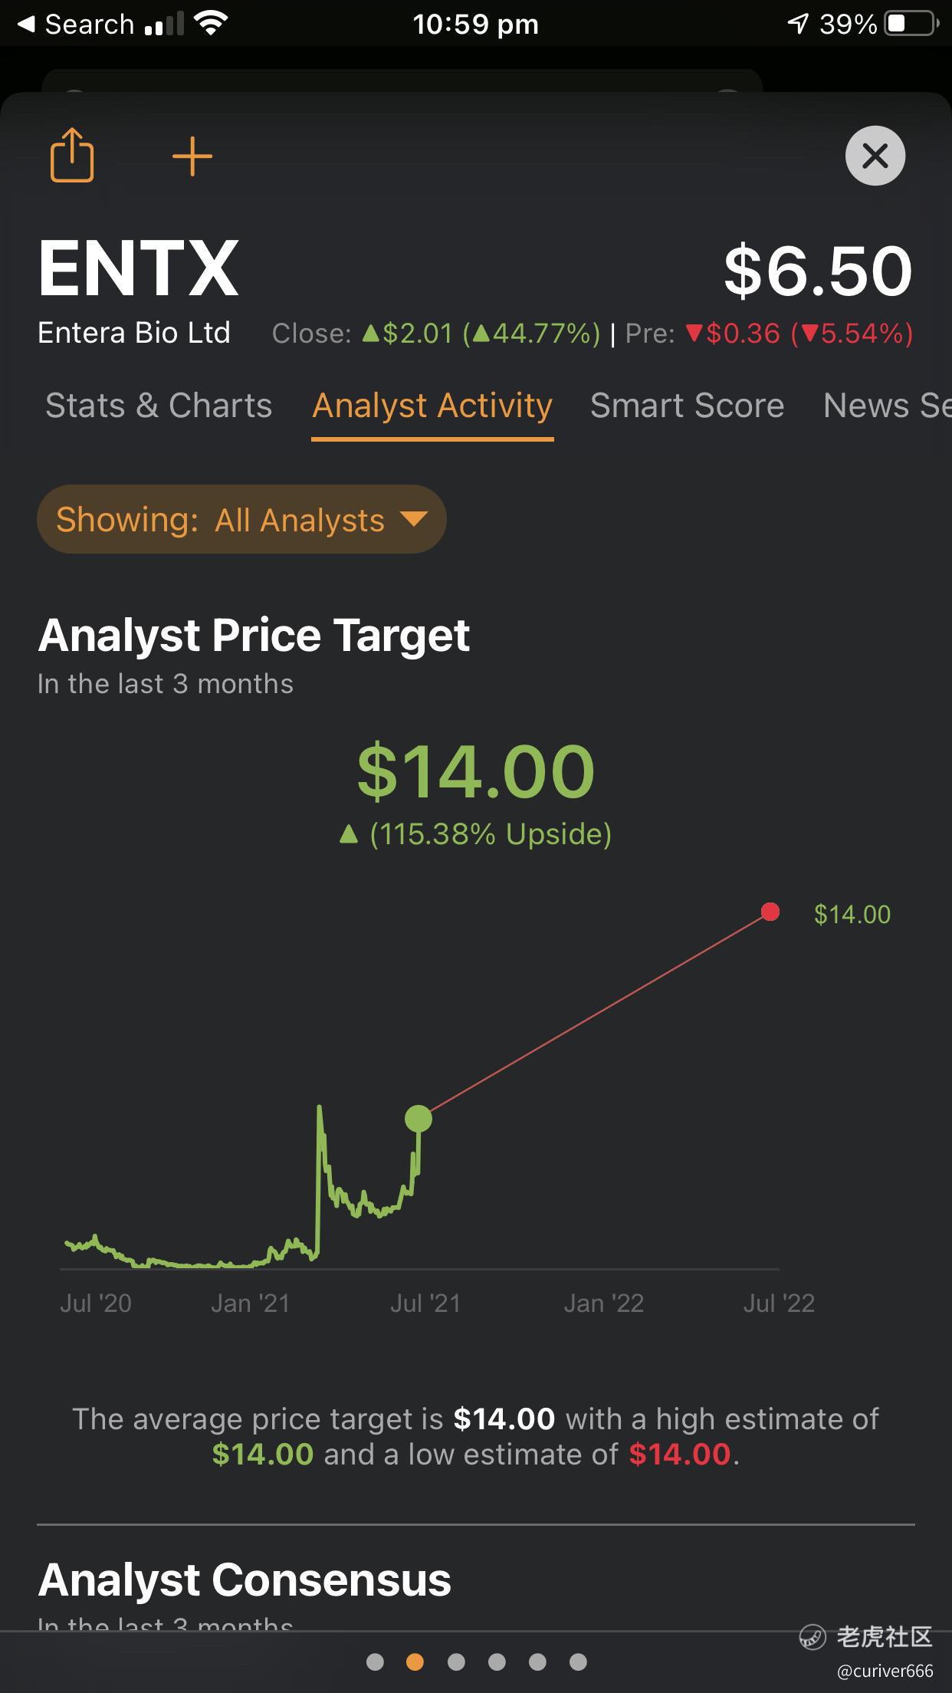Switch to the Smart Score tab
952x1693 pixels.
(x=688, y=406)
